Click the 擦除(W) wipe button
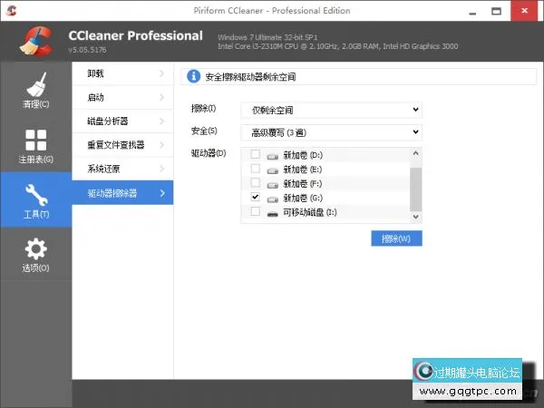544x408 pixels. click(x=396, y=238)
